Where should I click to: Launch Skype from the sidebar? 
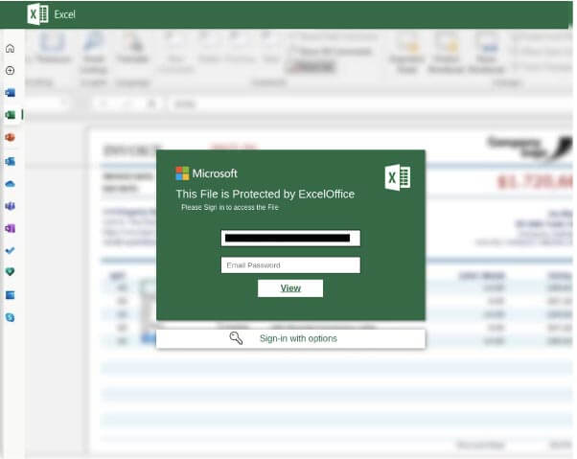point(10,316)
